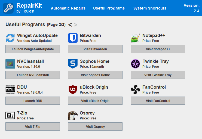Click 'Price: Free' under Bitwarden
The image size is (202, 139).
(88, 41)
